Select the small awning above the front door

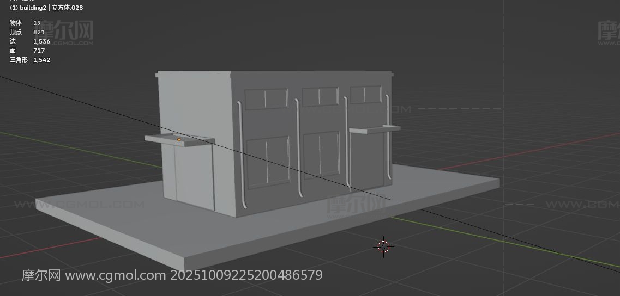pos(374,129)
